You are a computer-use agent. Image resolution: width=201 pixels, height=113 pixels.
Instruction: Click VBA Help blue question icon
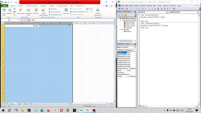click(x=174, y=9)
